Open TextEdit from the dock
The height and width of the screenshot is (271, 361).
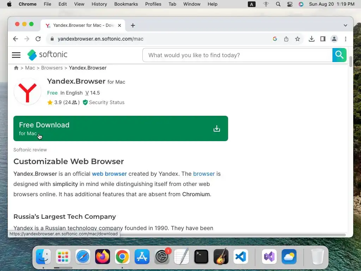(182, 257)
